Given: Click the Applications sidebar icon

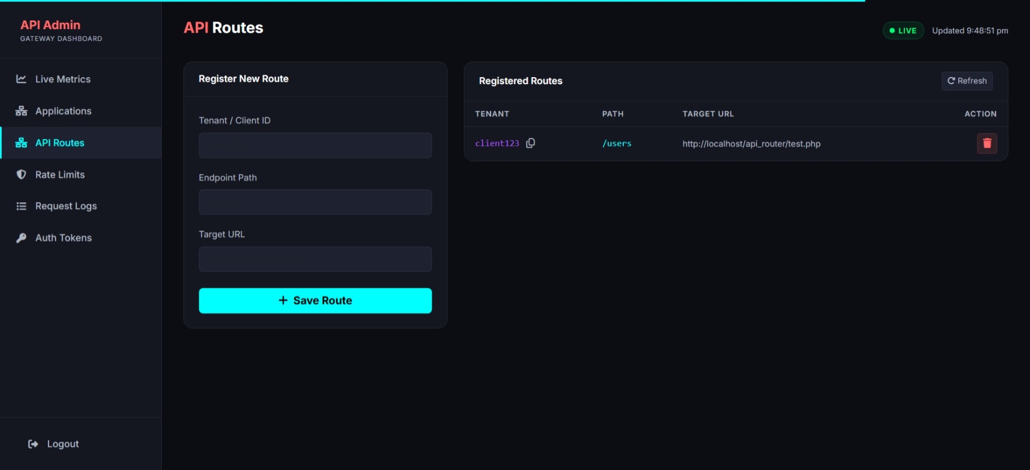Looking at the screenshot, I should pyautogui.click(x=21, y=111).
